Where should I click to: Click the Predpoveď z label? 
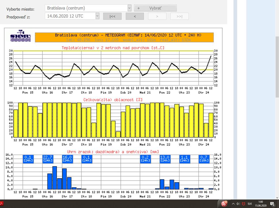[x=18, y=17]
